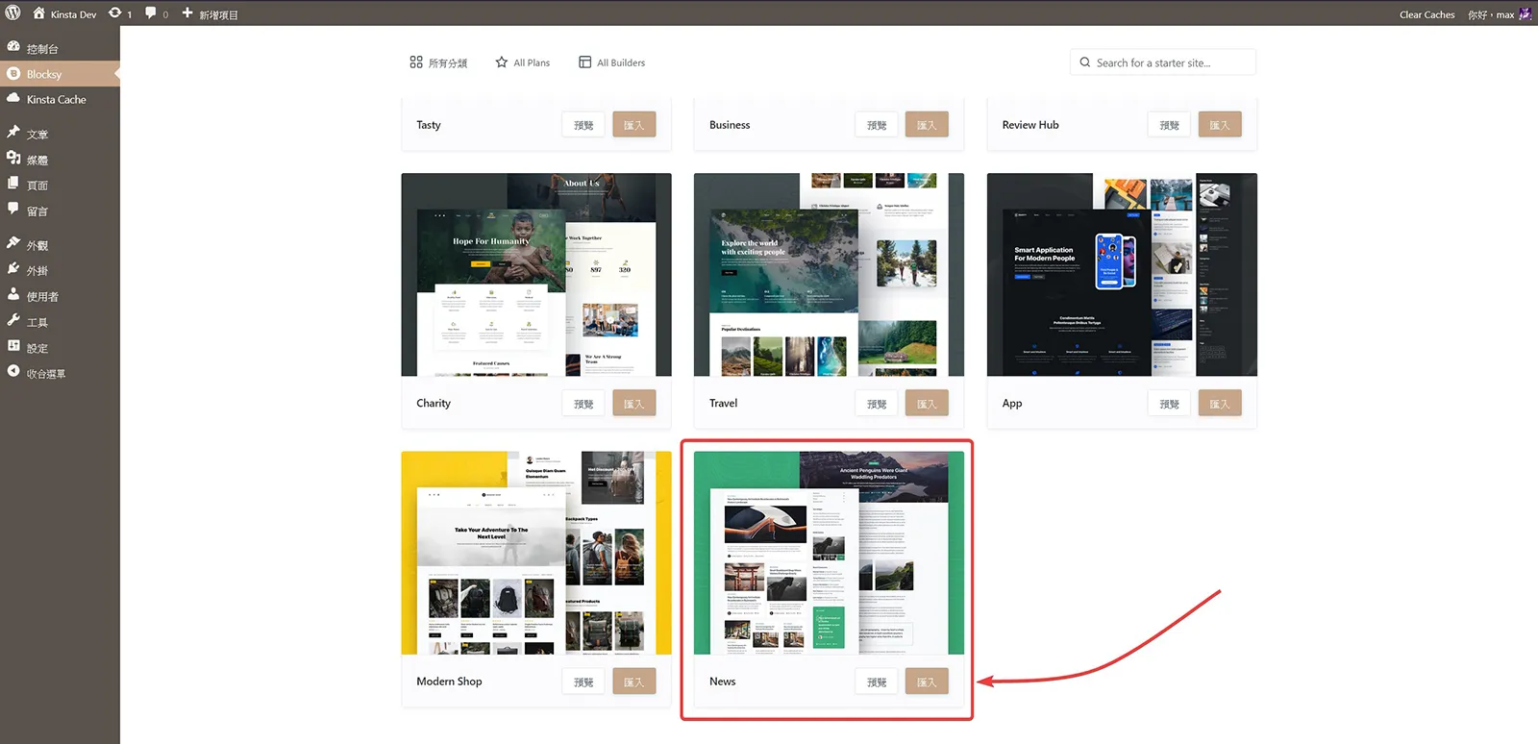Import the Business starter site

pos(927,125)
